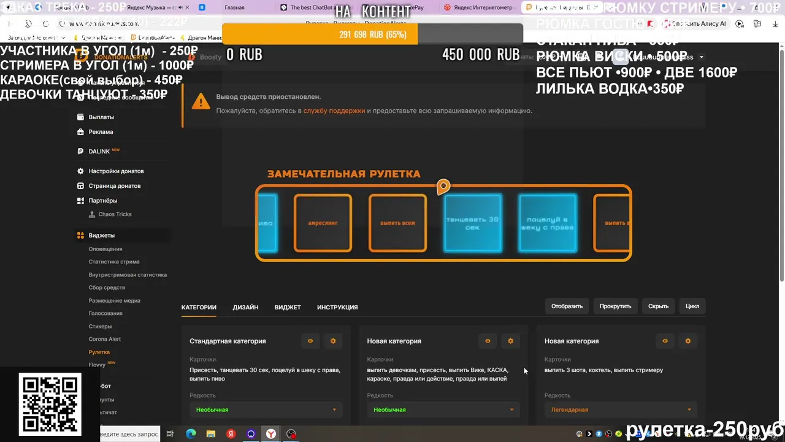785x442 pixels.
Task: Toggle visibility eye for Стандартная категория
Action: click(310, 341)
